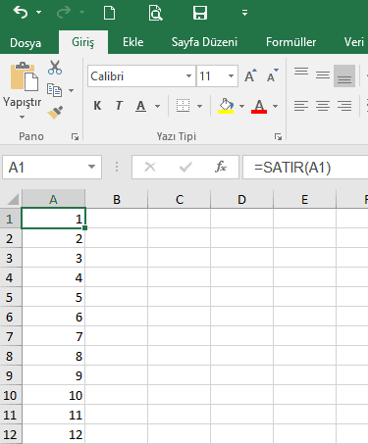Open the Dosya menu tab
This screenshot has width=368, height=444.
pos(26,43)
